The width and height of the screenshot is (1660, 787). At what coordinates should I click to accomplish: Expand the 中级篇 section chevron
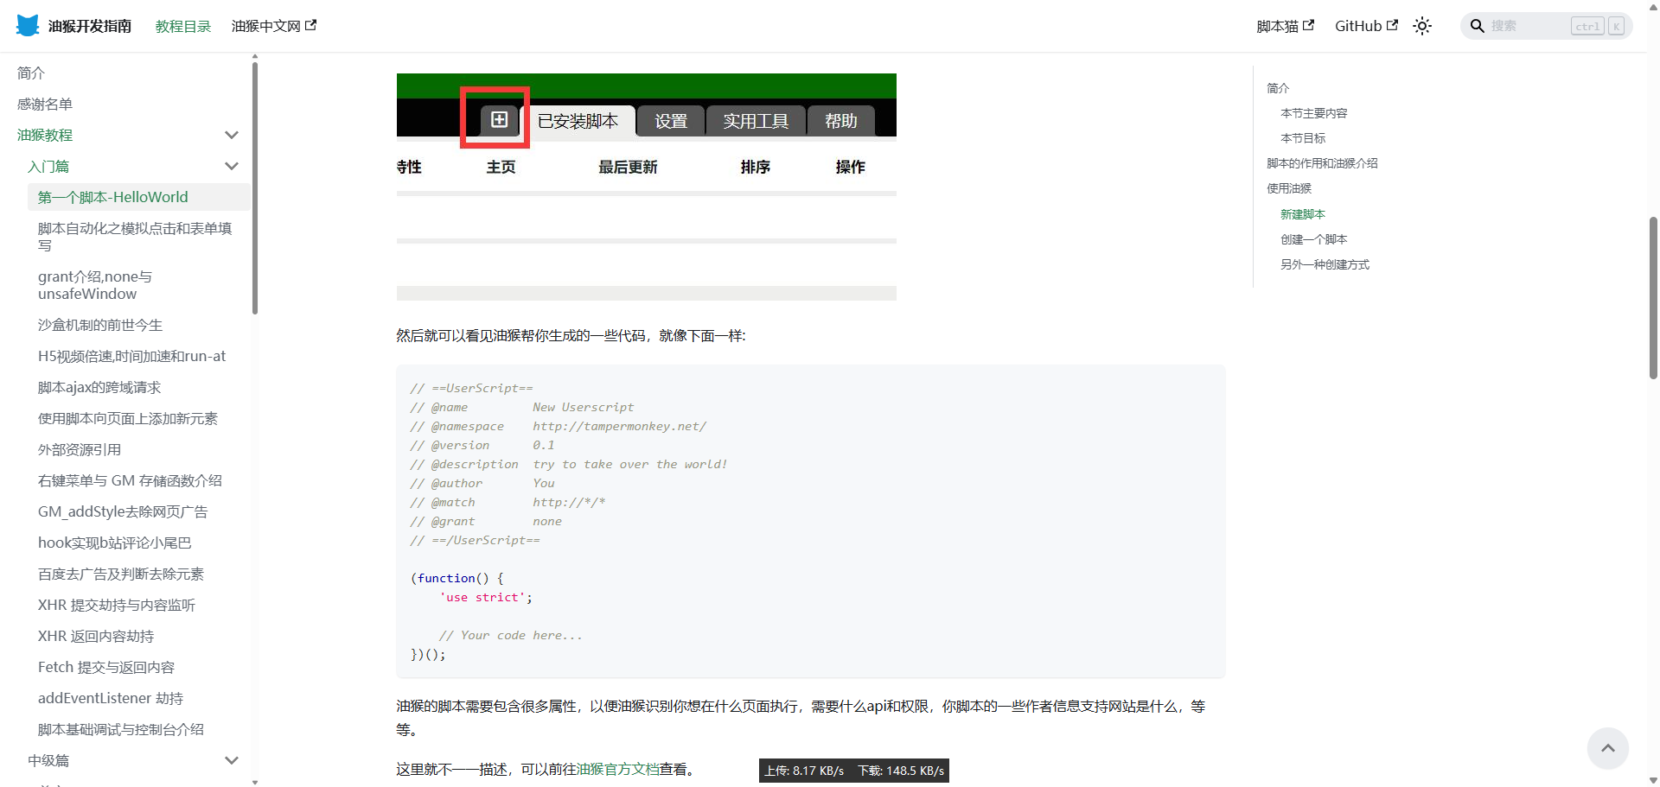[232, 760]
